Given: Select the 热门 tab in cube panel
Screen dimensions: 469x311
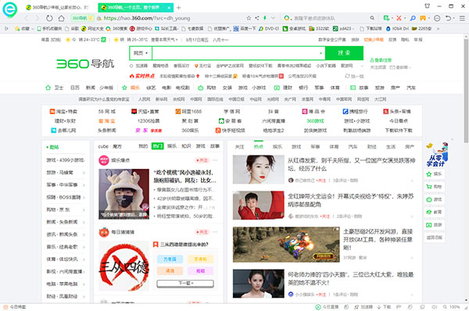Looking at the screenshot, I should (157, 146).
